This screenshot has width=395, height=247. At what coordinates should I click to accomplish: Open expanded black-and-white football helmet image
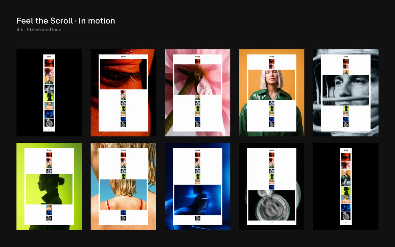point(346,90)
